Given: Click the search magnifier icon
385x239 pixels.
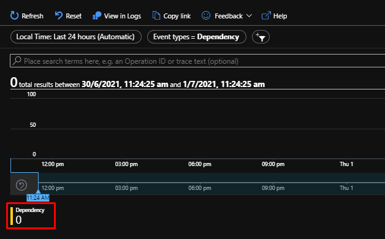Looking at the screenshot, I should 17,61.
